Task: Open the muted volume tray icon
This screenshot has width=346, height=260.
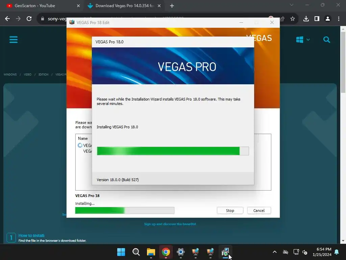Action: tap(305, 252)
